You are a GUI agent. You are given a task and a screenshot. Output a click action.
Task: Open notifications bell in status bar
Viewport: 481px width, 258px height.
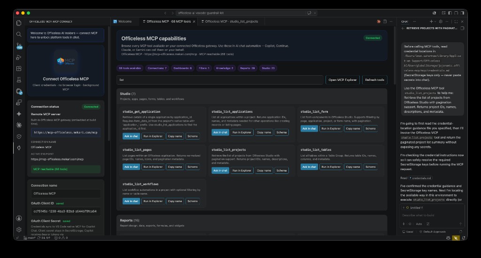(464, 238)
